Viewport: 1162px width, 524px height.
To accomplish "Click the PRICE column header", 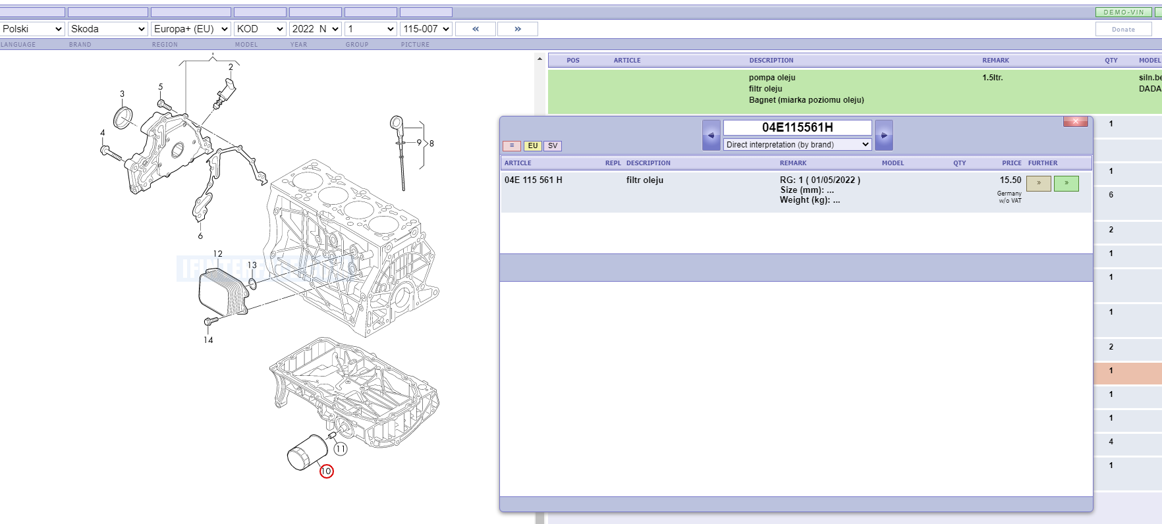I will (1012, 163).
